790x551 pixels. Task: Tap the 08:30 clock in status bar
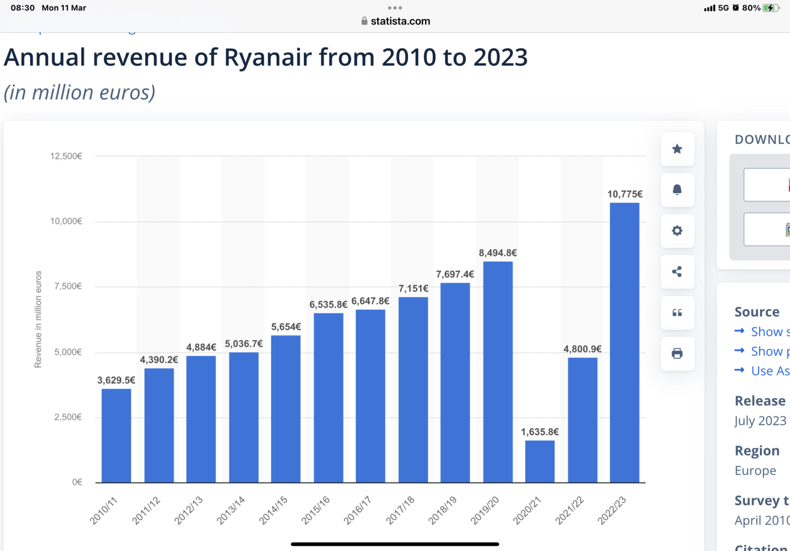[x=23, y=8]
